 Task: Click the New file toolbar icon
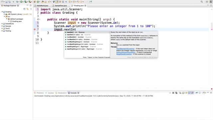(x=2, y=2)
